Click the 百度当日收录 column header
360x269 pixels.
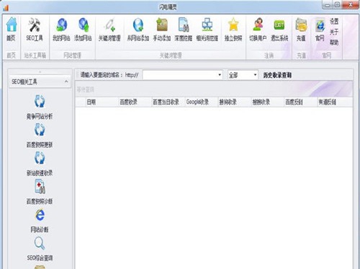(168, 102)
